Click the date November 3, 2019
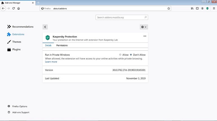217x121 pixels. (x=136, y=78)
